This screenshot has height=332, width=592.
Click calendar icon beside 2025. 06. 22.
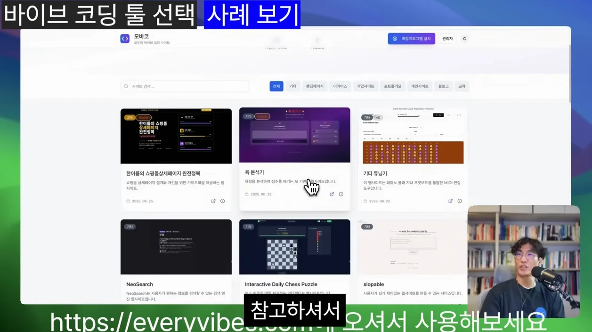click(365, 201)
